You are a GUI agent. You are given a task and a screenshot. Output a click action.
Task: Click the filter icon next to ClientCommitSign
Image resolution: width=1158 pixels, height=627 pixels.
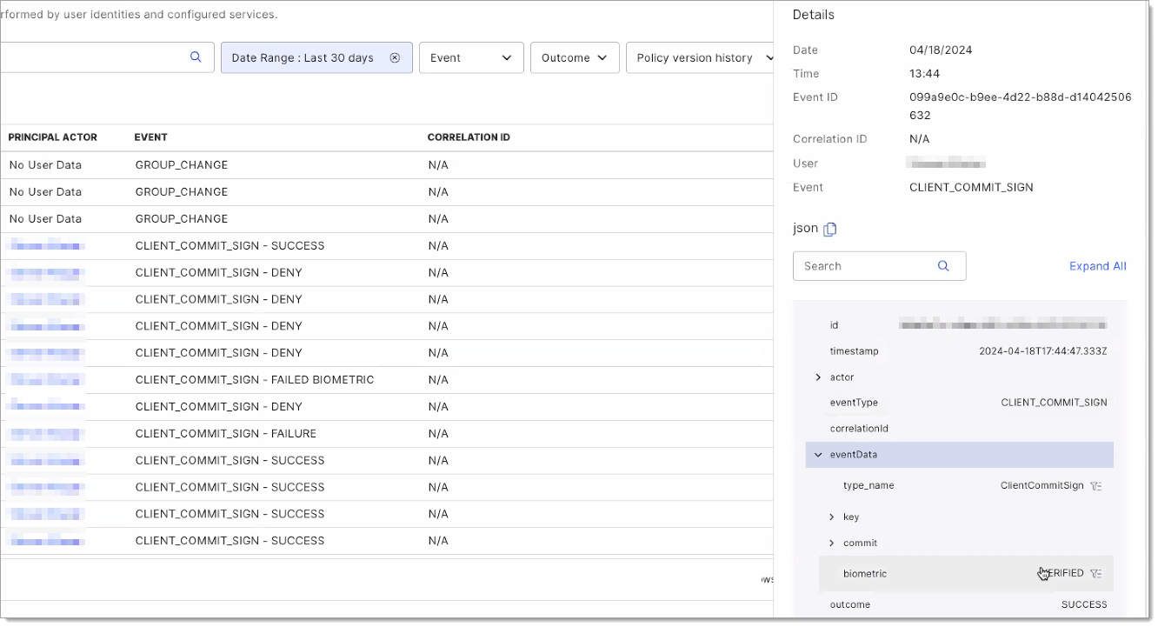1096,486
